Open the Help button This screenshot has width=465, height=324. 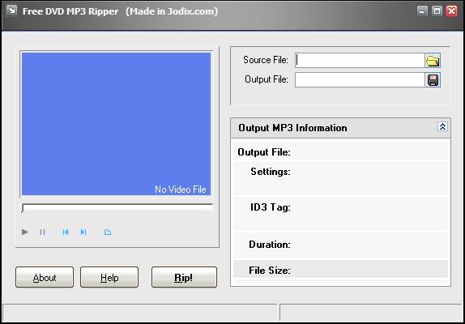[x=109, y=277]
